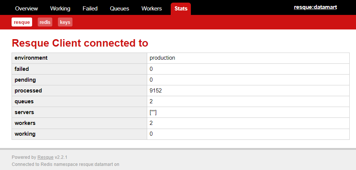Click the queues row label
This screenshot has height=170, width=356.
tap(24, 101)
